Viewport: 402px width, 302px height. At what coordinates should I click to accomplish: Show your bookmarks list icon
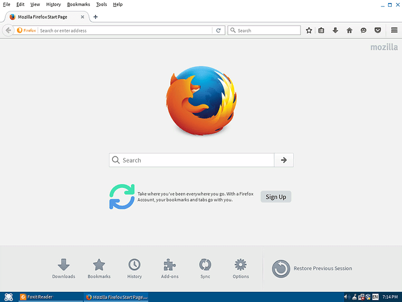[321, 31]
